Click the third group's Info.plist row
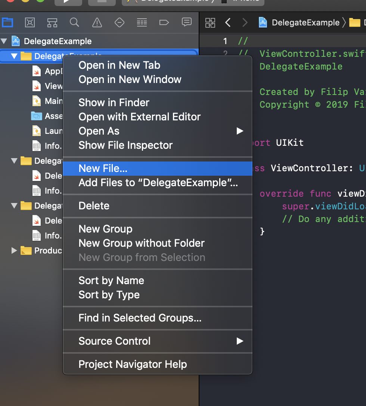 [x=31, y=236]
